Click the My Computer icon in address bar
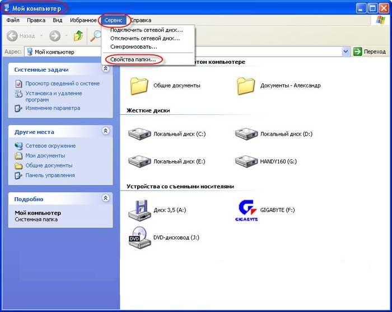Viewport: 392px width, 312px height. pos(30,52)
